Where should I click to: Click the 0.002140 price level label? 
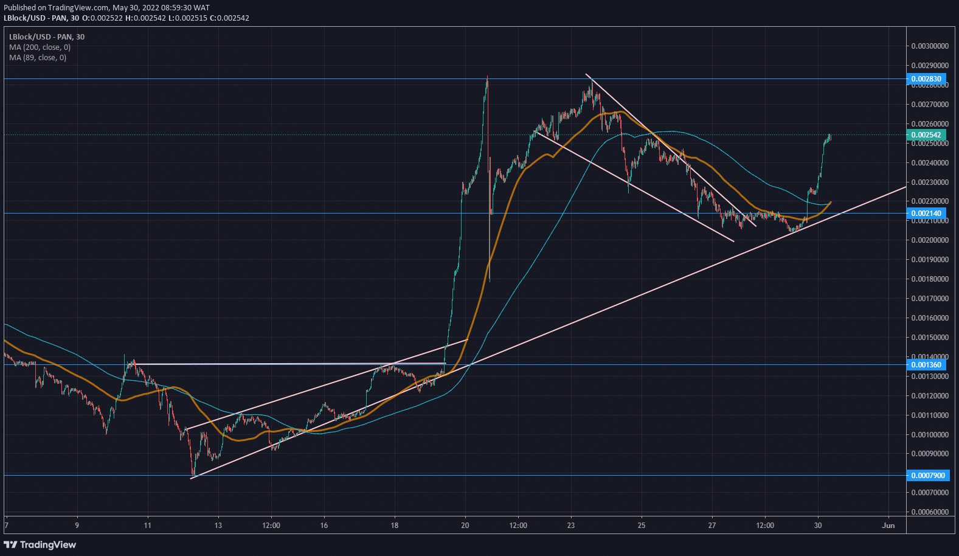point(926,214)
